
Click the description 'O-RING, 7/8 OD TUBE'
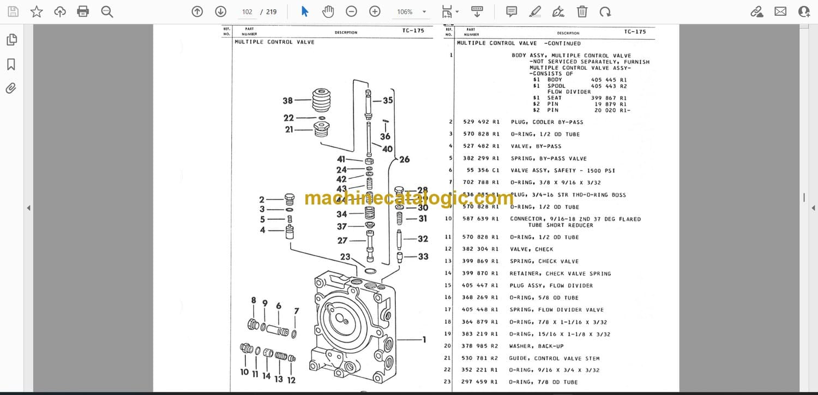(544, 382)
